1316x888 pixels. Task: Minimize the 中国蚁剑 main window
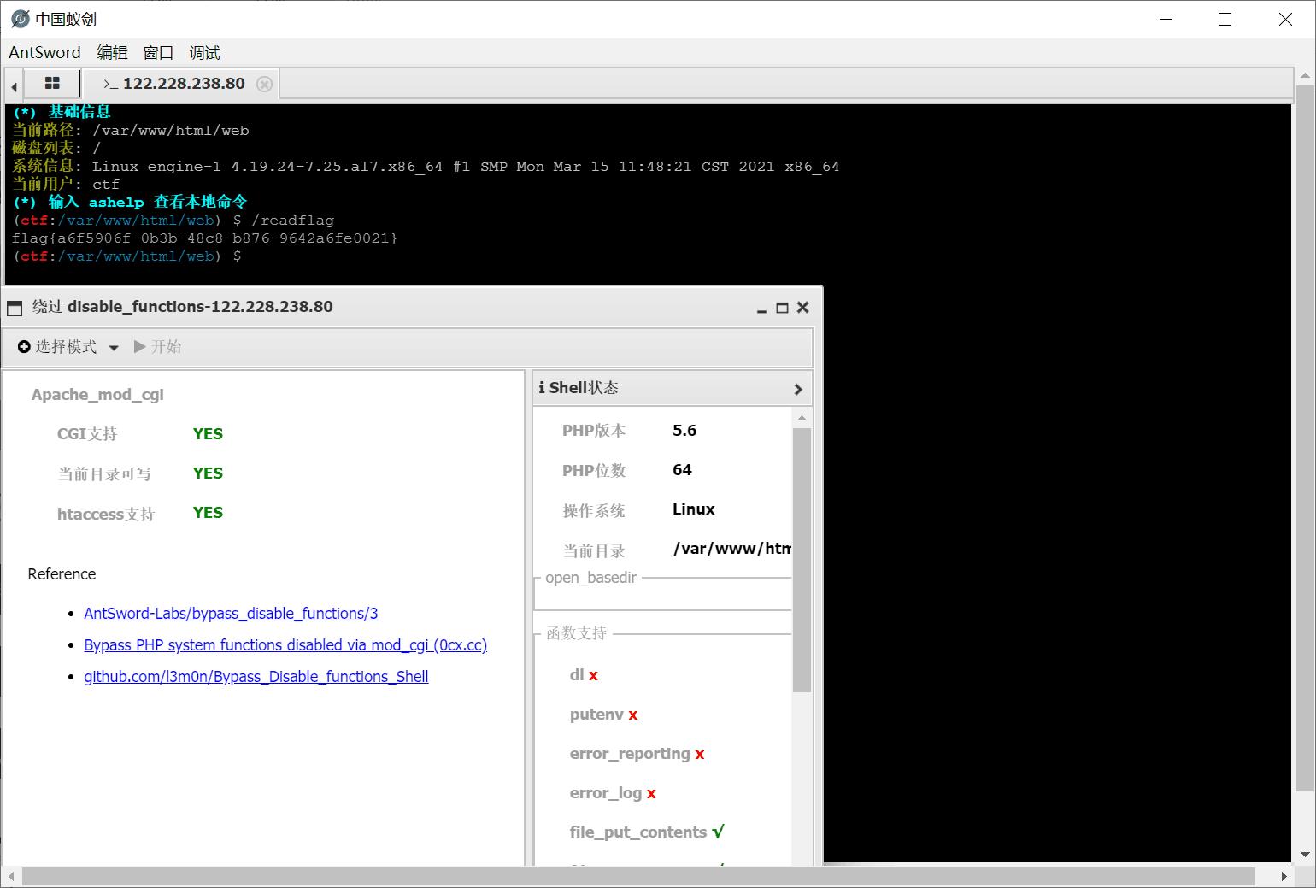[1165, 19]
